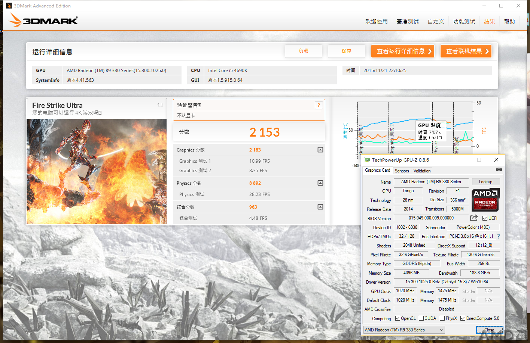Open the 基准测试 tab in 3DMark

click(408, 21)
